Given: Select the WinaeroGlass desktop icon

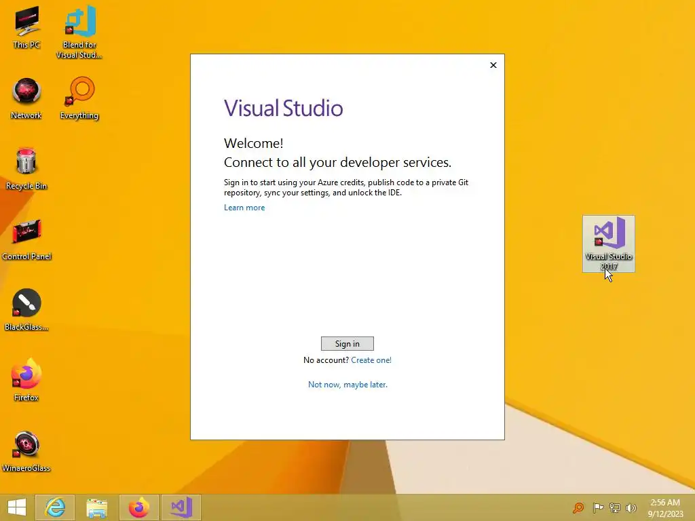Looking at the screenshot, I should click(26, 450).
